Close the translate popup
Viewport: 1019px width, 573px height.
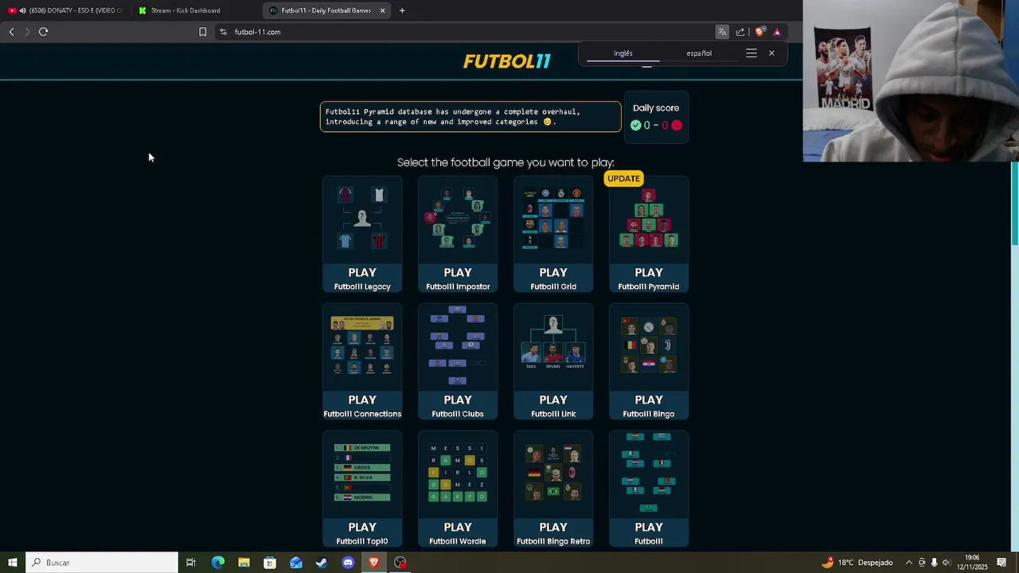pos(771,53)
